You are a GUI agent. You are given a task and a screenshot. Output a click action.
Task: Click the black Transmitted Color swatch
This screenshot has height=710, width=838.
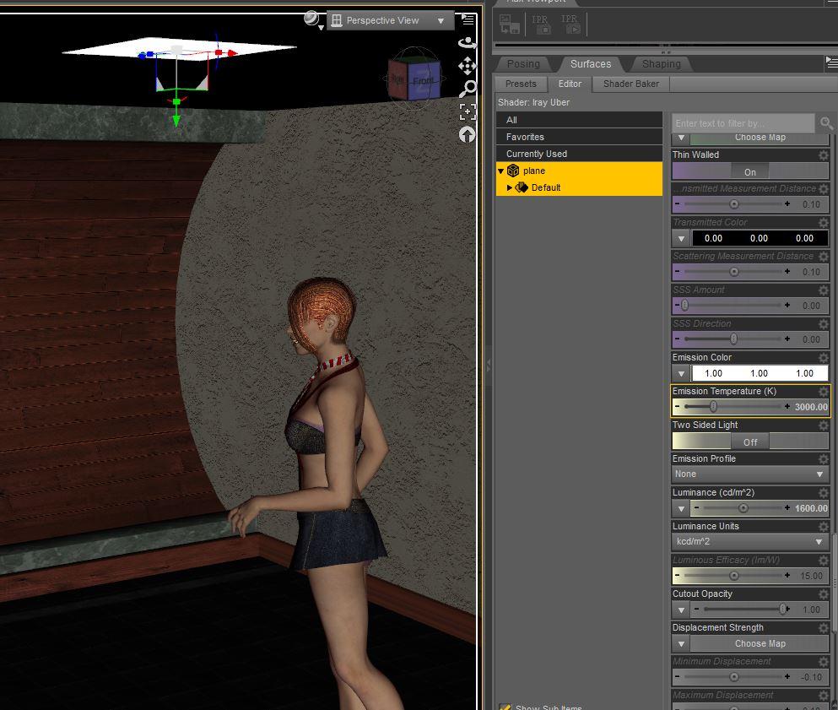(760, 238)
